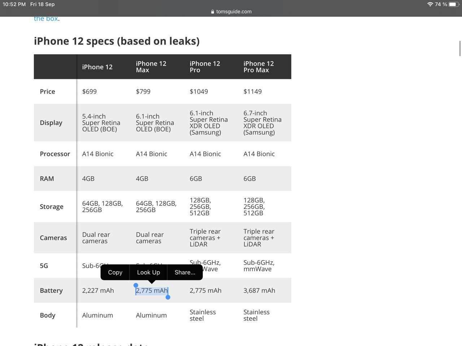Tap 4GB RAM under iPhone 12
The height and width of the screenshot is (346, 462).
point(88,179)
